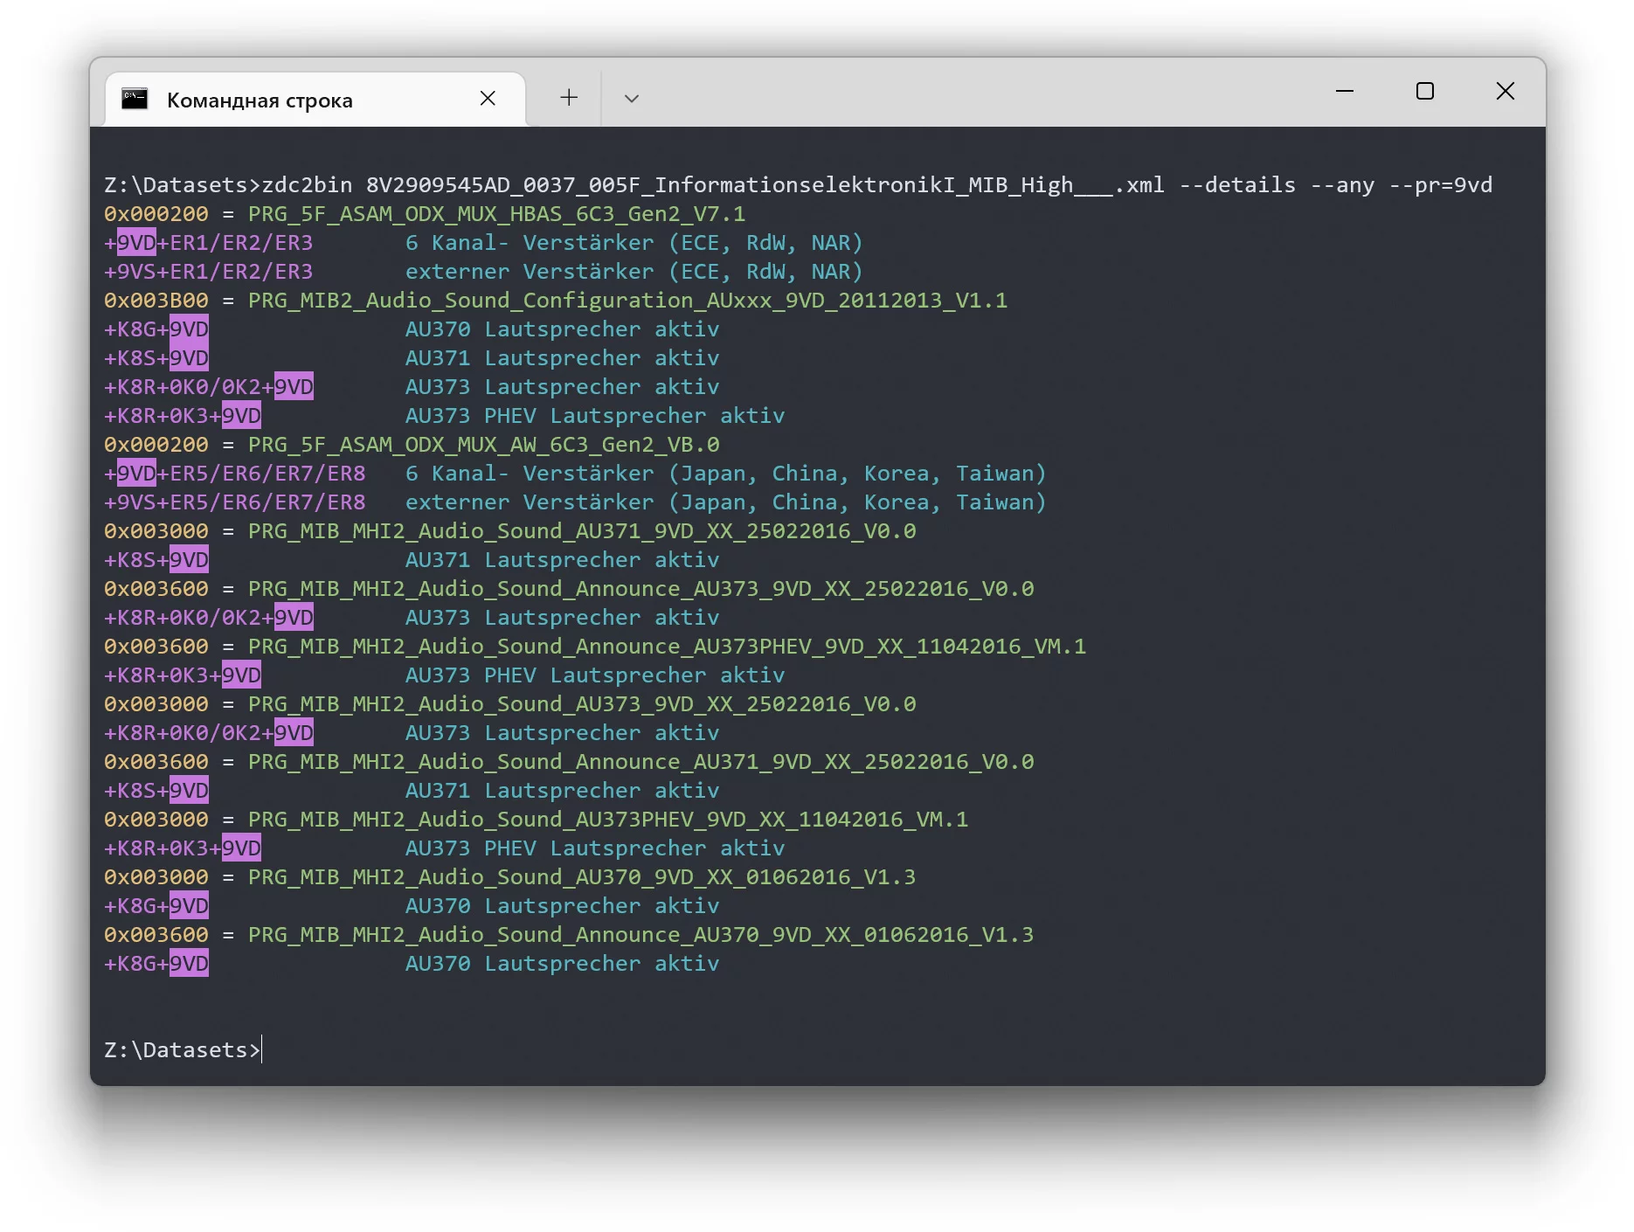This screenshot has width=1634, height=1232.
Task: Click the command prompt icon in the tab
Action: point(135,99)
